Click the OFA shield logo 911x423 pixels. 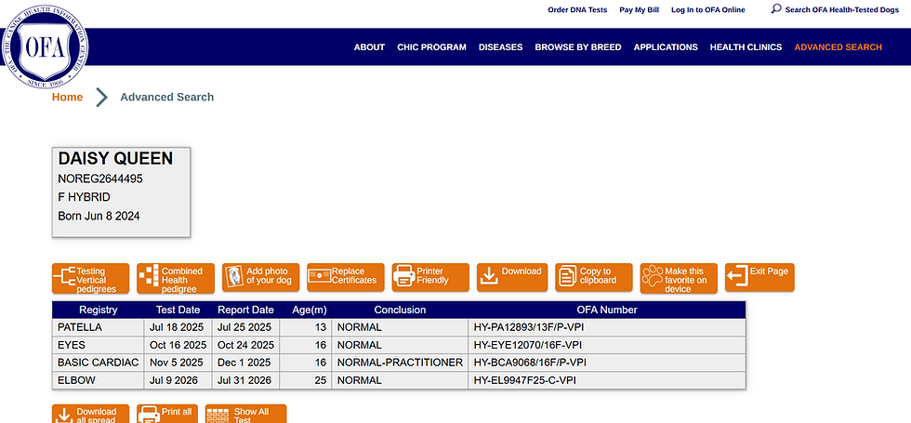click(46, 47)
